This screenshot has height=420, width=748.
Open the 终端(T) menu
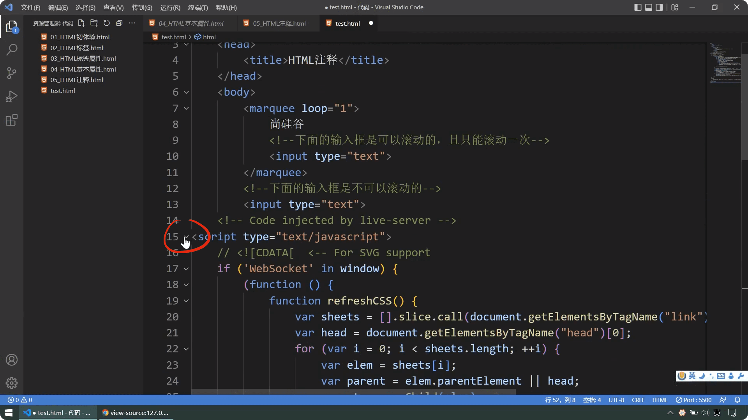(198, 7)
